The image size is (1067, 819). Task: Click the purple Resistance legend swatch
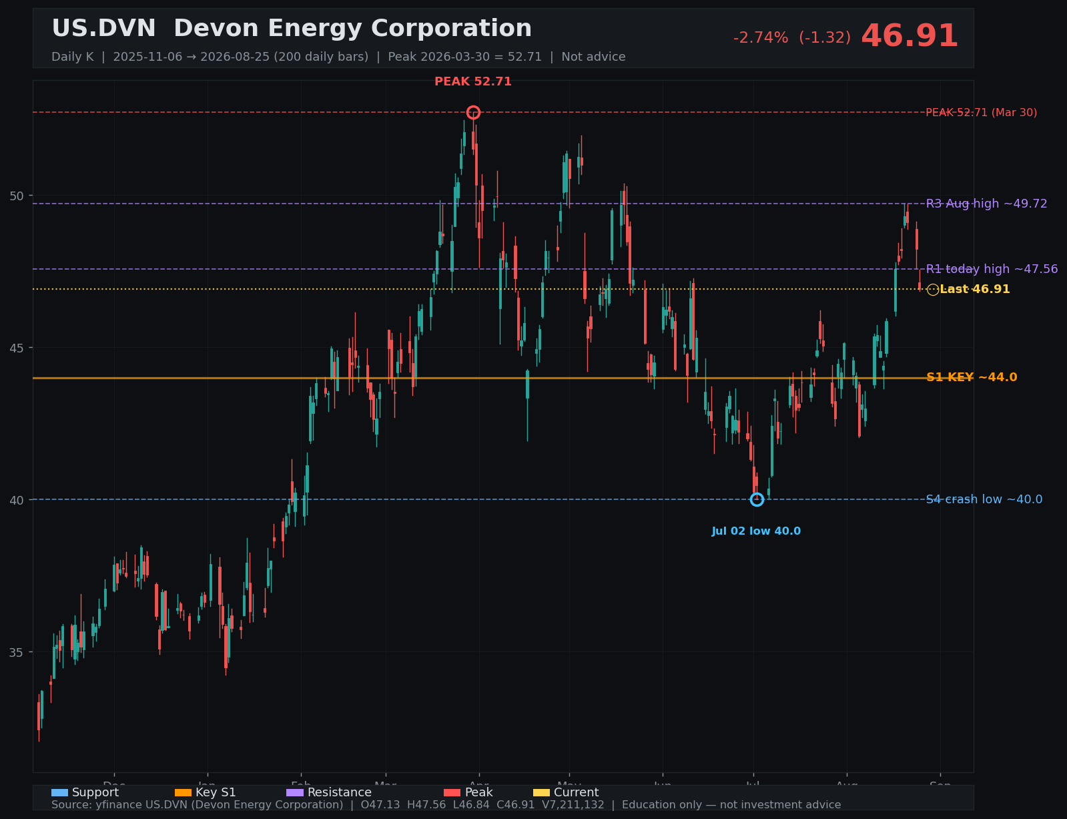295,793
